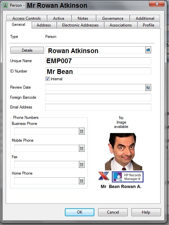Open the Additional tab
This screenshot has height=225, width=169.
coord(145,18)
